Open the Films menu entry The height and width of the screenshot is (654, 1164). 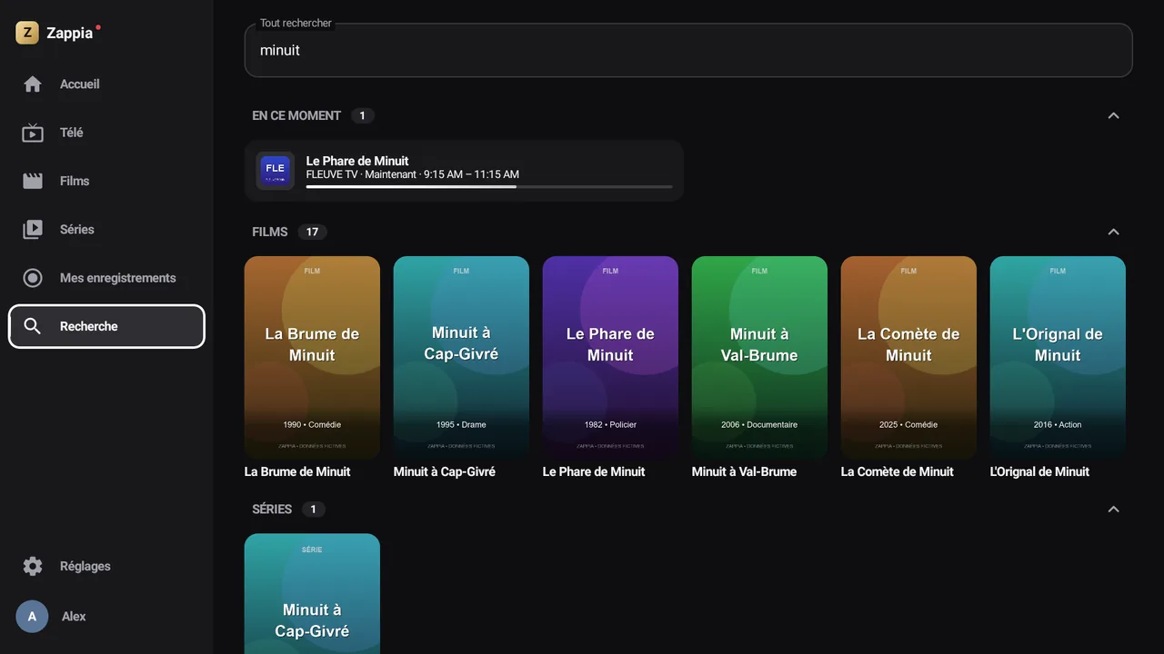tap(106, 181)
